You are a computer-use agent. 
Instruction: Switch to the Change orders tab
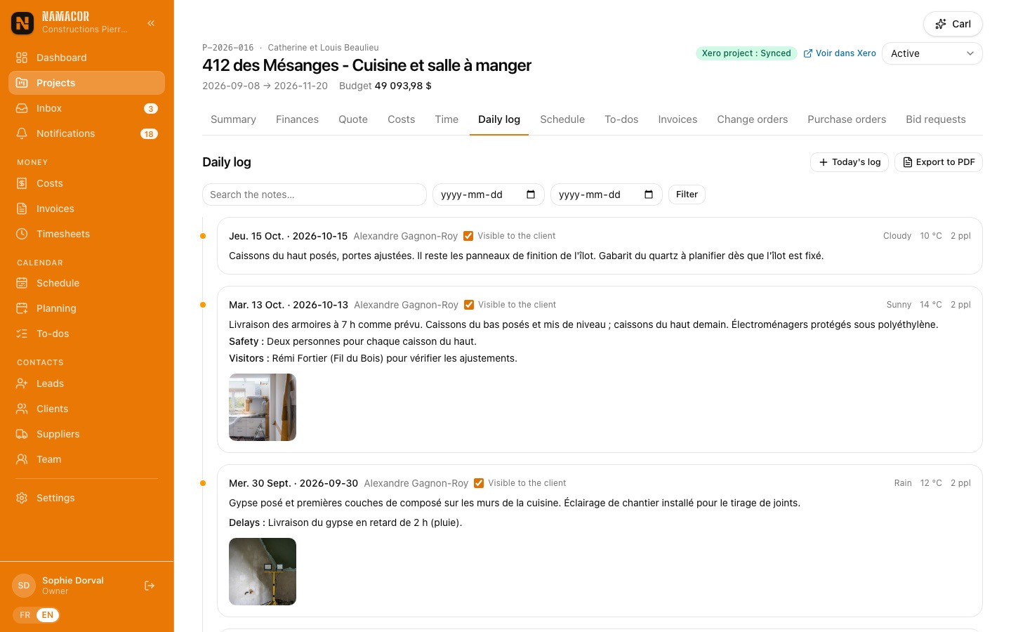[x=752, y=119]
